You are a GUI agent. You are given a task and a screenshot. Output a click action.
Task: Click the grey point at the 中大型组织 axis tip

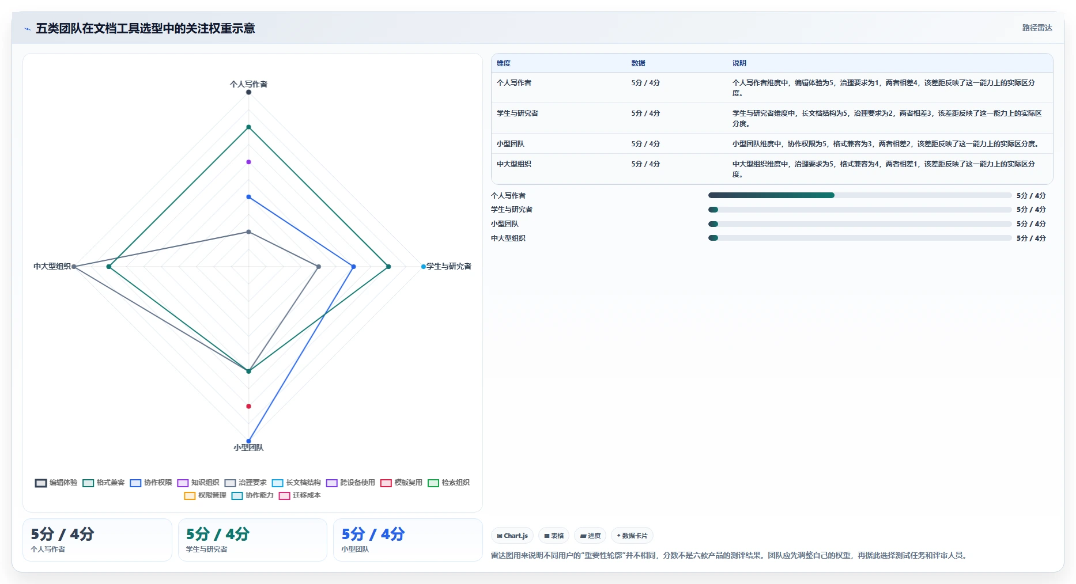[74, 267]
